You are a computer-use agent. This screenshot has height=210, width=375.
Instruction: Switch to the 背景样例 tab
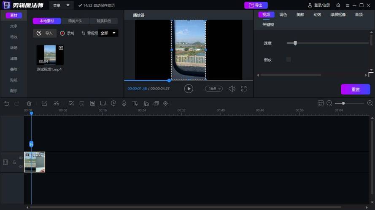(x=103, y=21)
